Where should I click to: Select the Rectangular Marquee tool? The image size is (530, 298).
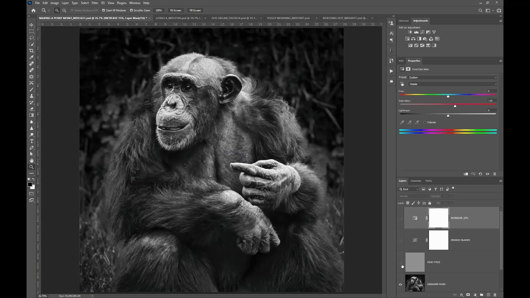point(31,31)
